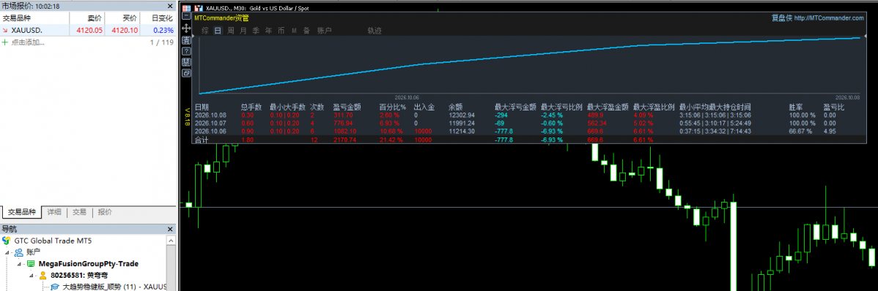Click the buy price 4120.10
The image size is (878, 291).
tap(125, 31)
